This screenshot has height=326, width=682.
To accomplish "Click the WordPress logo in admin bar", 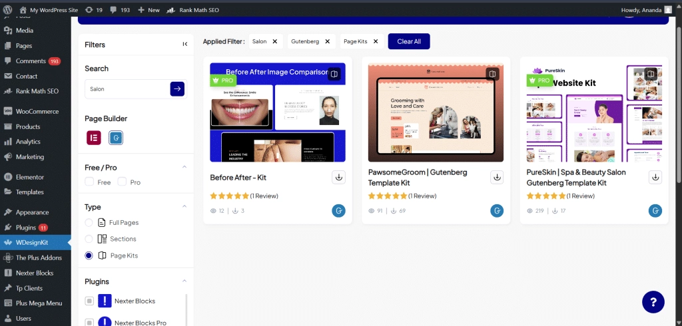I will (7, 9).
